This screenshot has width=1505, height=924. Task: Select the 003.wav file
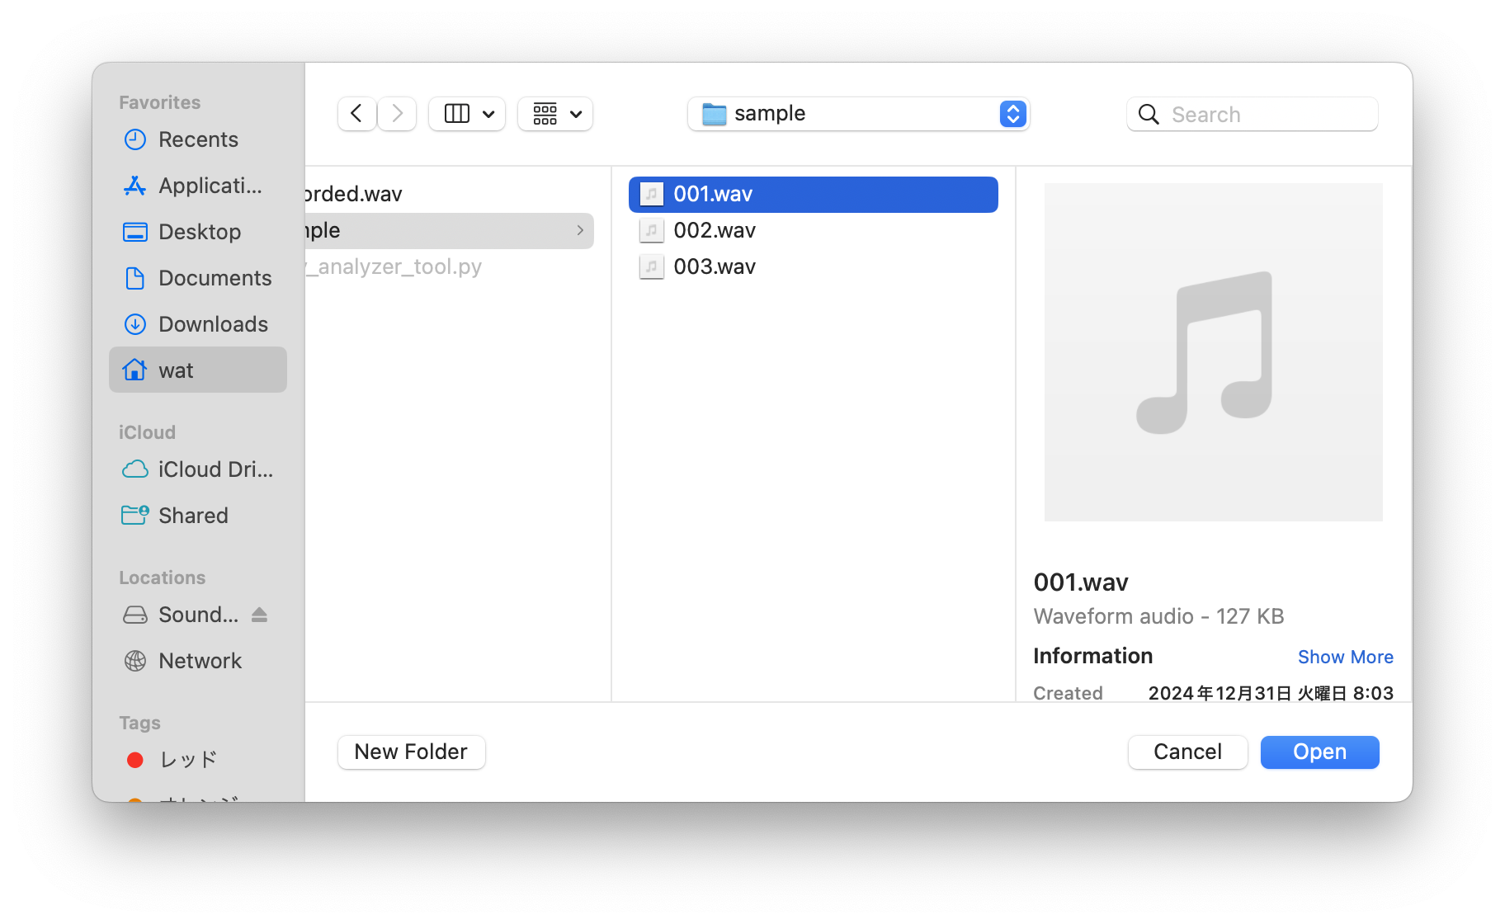(715, 266)
